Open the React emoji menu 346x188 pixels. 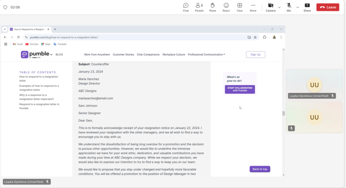click(x=226, y=7)
